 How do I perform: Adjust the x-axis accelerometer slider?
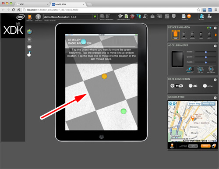pyautogui.click(x=206, y=52)
